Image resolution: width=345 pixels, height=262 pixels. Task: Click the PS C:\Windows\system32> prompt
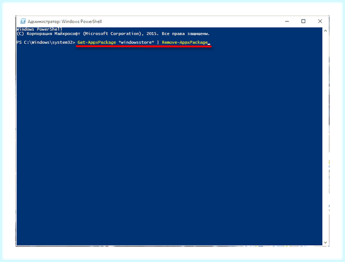(x=46, y=43)
